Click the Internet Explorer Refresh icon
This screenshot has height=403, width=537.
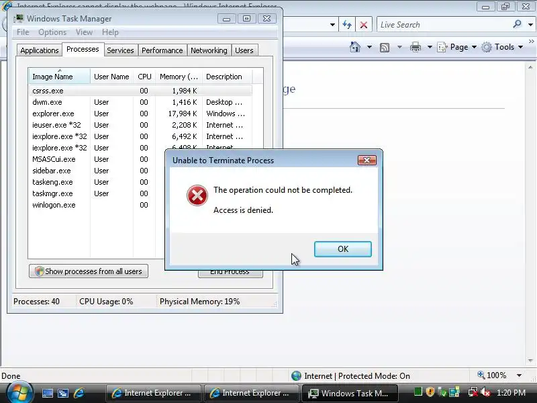pyautogui.click(x=347, y=25)
